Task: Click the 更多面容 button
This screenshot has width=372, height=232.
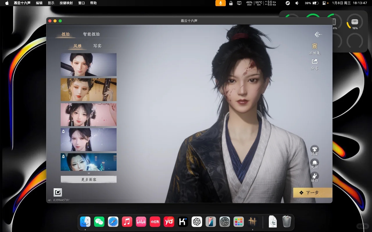Action: pyautogui.click(x=89, y=180)
